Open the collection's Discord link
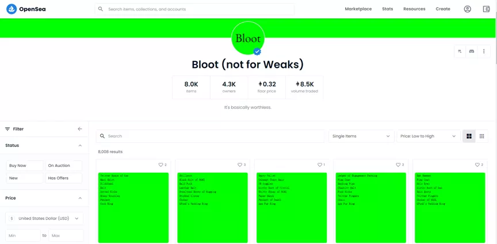This screenshot has width=497, height=244. pos(472,51)
